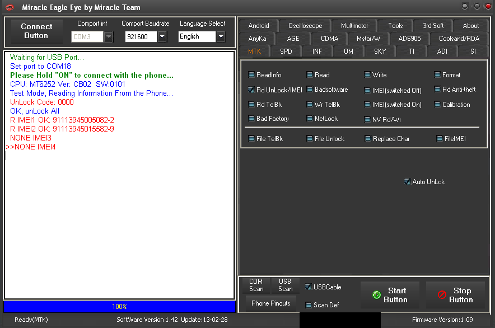Click the Connect Button
The image size is (495, 328).
point(36,31)
